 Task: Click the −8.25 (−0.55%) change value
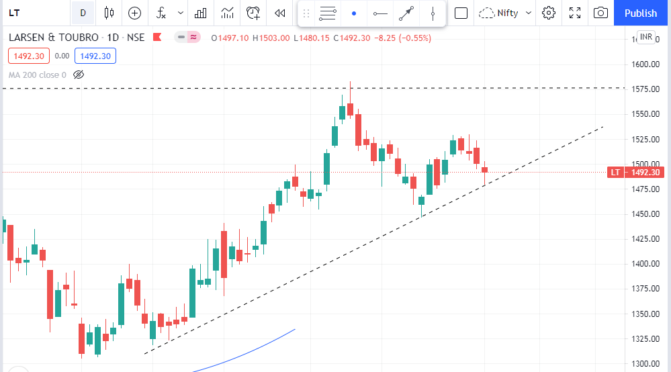403,38
